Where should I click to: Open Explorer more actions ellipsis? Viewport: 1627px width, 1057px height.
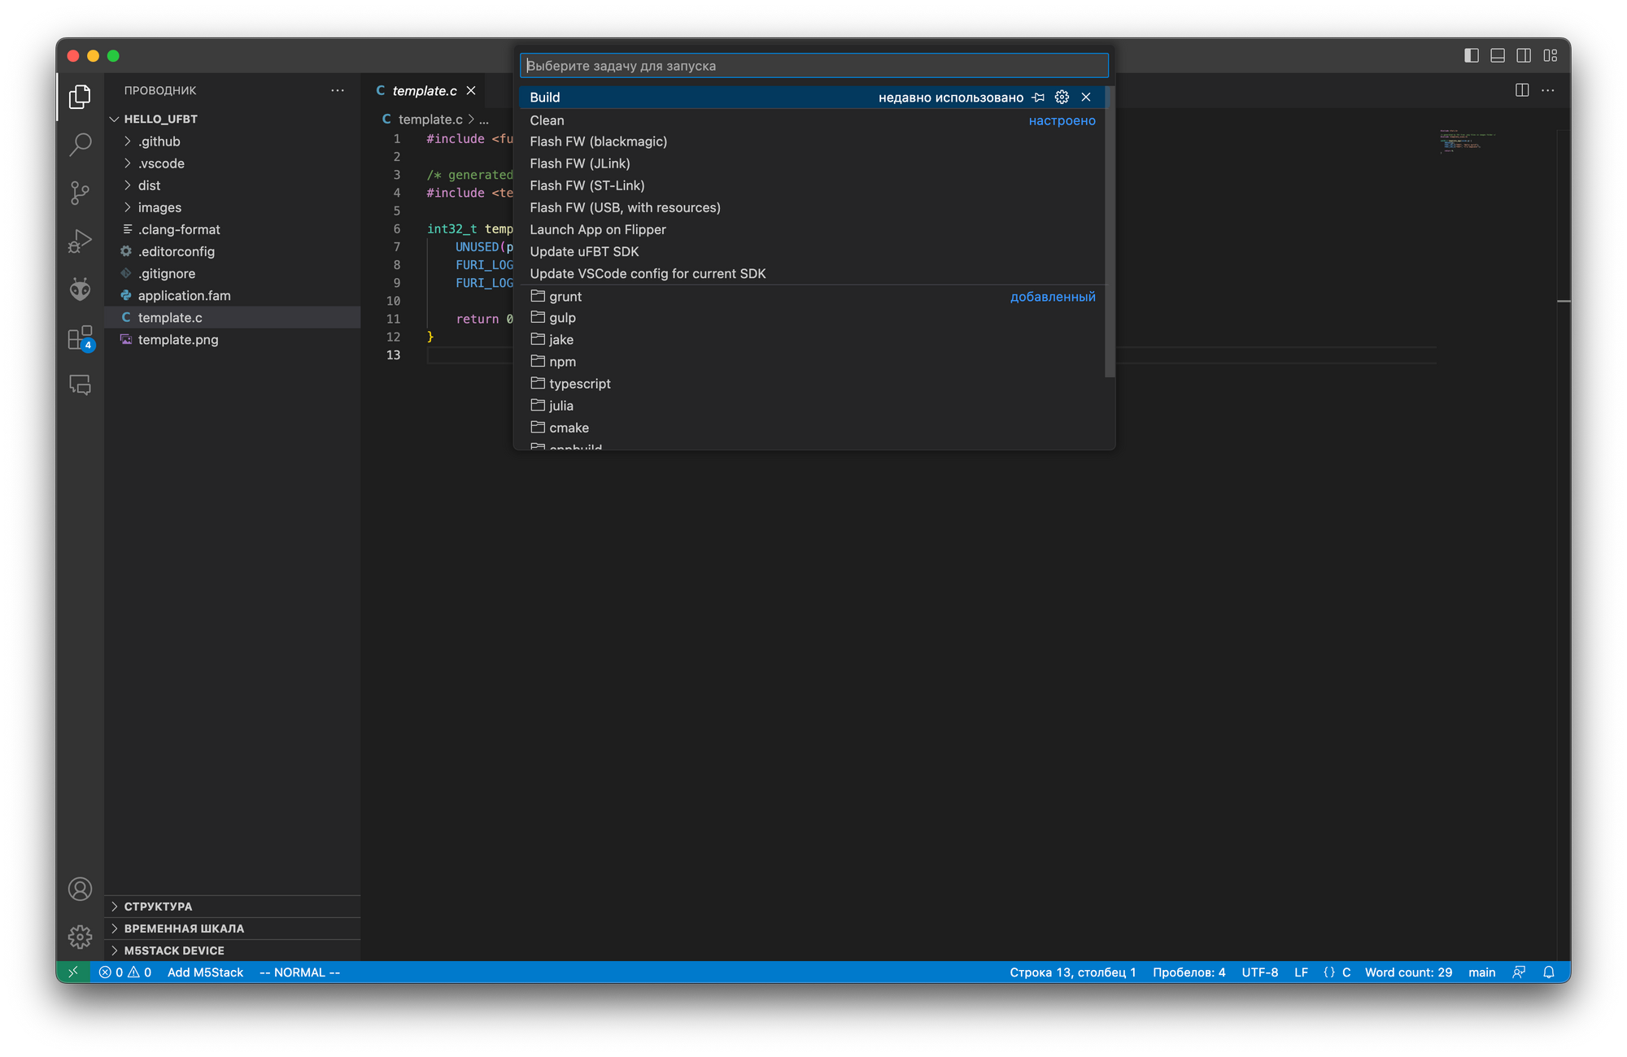[338, 90]
